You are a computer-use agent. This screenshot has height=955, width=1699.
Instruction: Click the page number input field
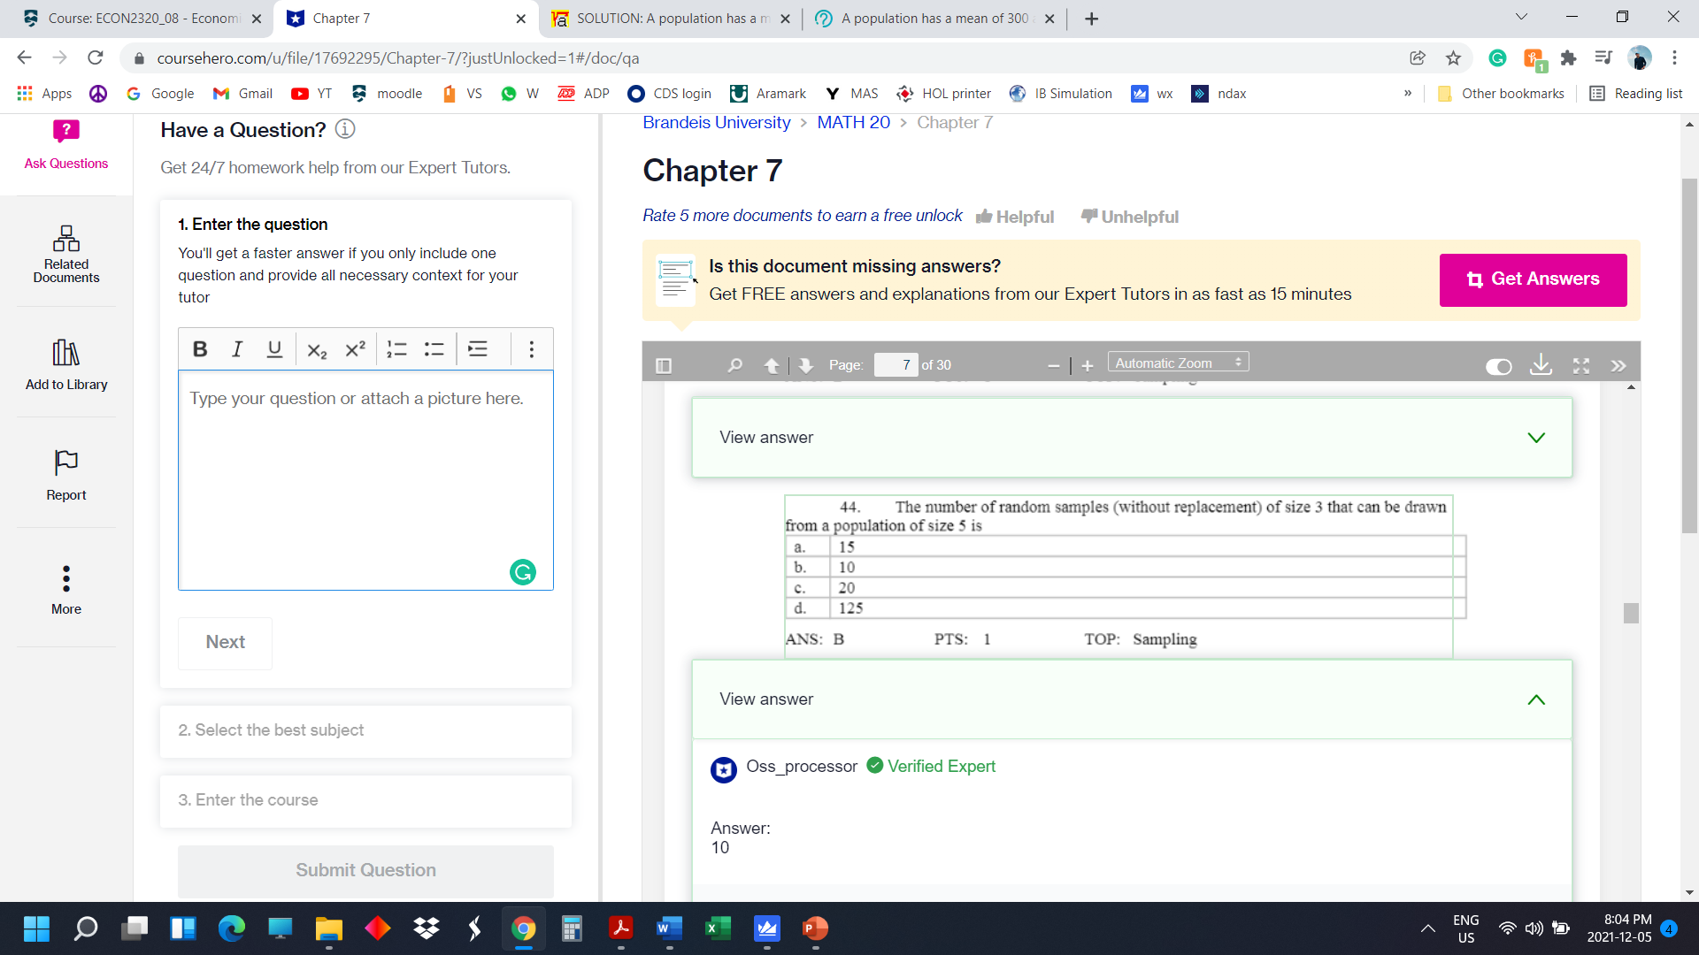(896, 364)
